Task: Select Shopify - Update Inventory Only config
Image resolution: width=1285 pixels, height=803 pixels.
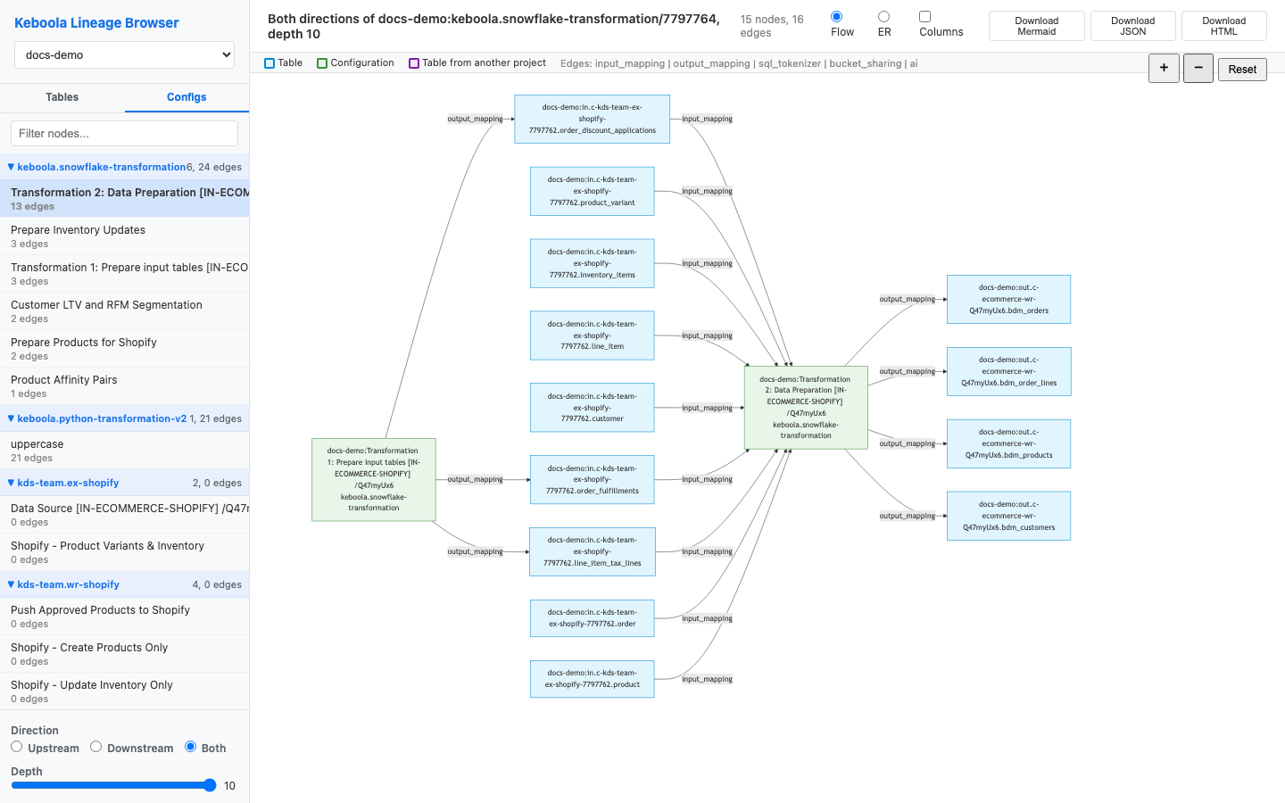Action: (x=124, y=691)
